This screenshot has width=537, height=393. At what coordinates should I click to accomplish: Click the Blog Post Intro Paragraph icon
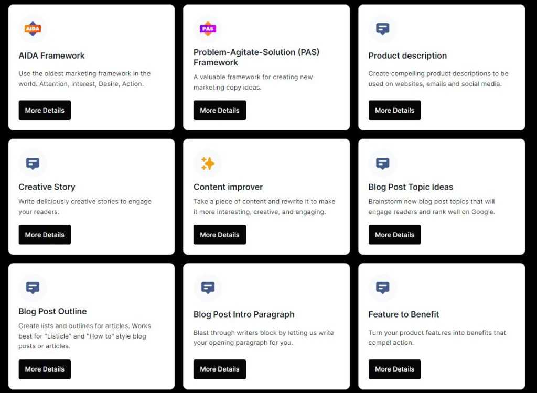point(208,288)
